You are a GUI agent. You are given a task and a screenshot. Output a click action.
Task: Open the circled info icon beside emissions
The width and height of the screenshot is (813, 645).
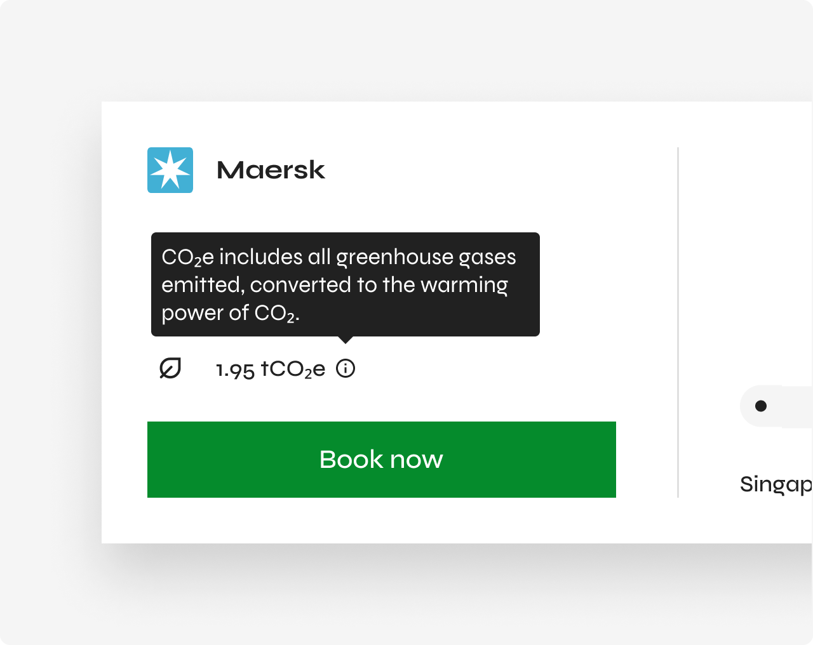pyautogui.click(x=345, y=368)
